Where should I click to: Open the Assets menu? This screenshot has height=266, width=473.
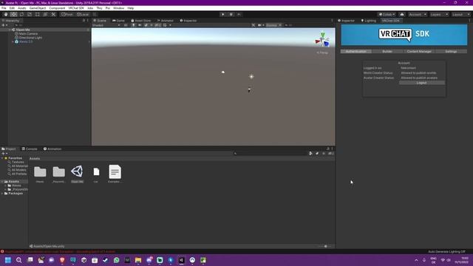click(x=22, y=8)
